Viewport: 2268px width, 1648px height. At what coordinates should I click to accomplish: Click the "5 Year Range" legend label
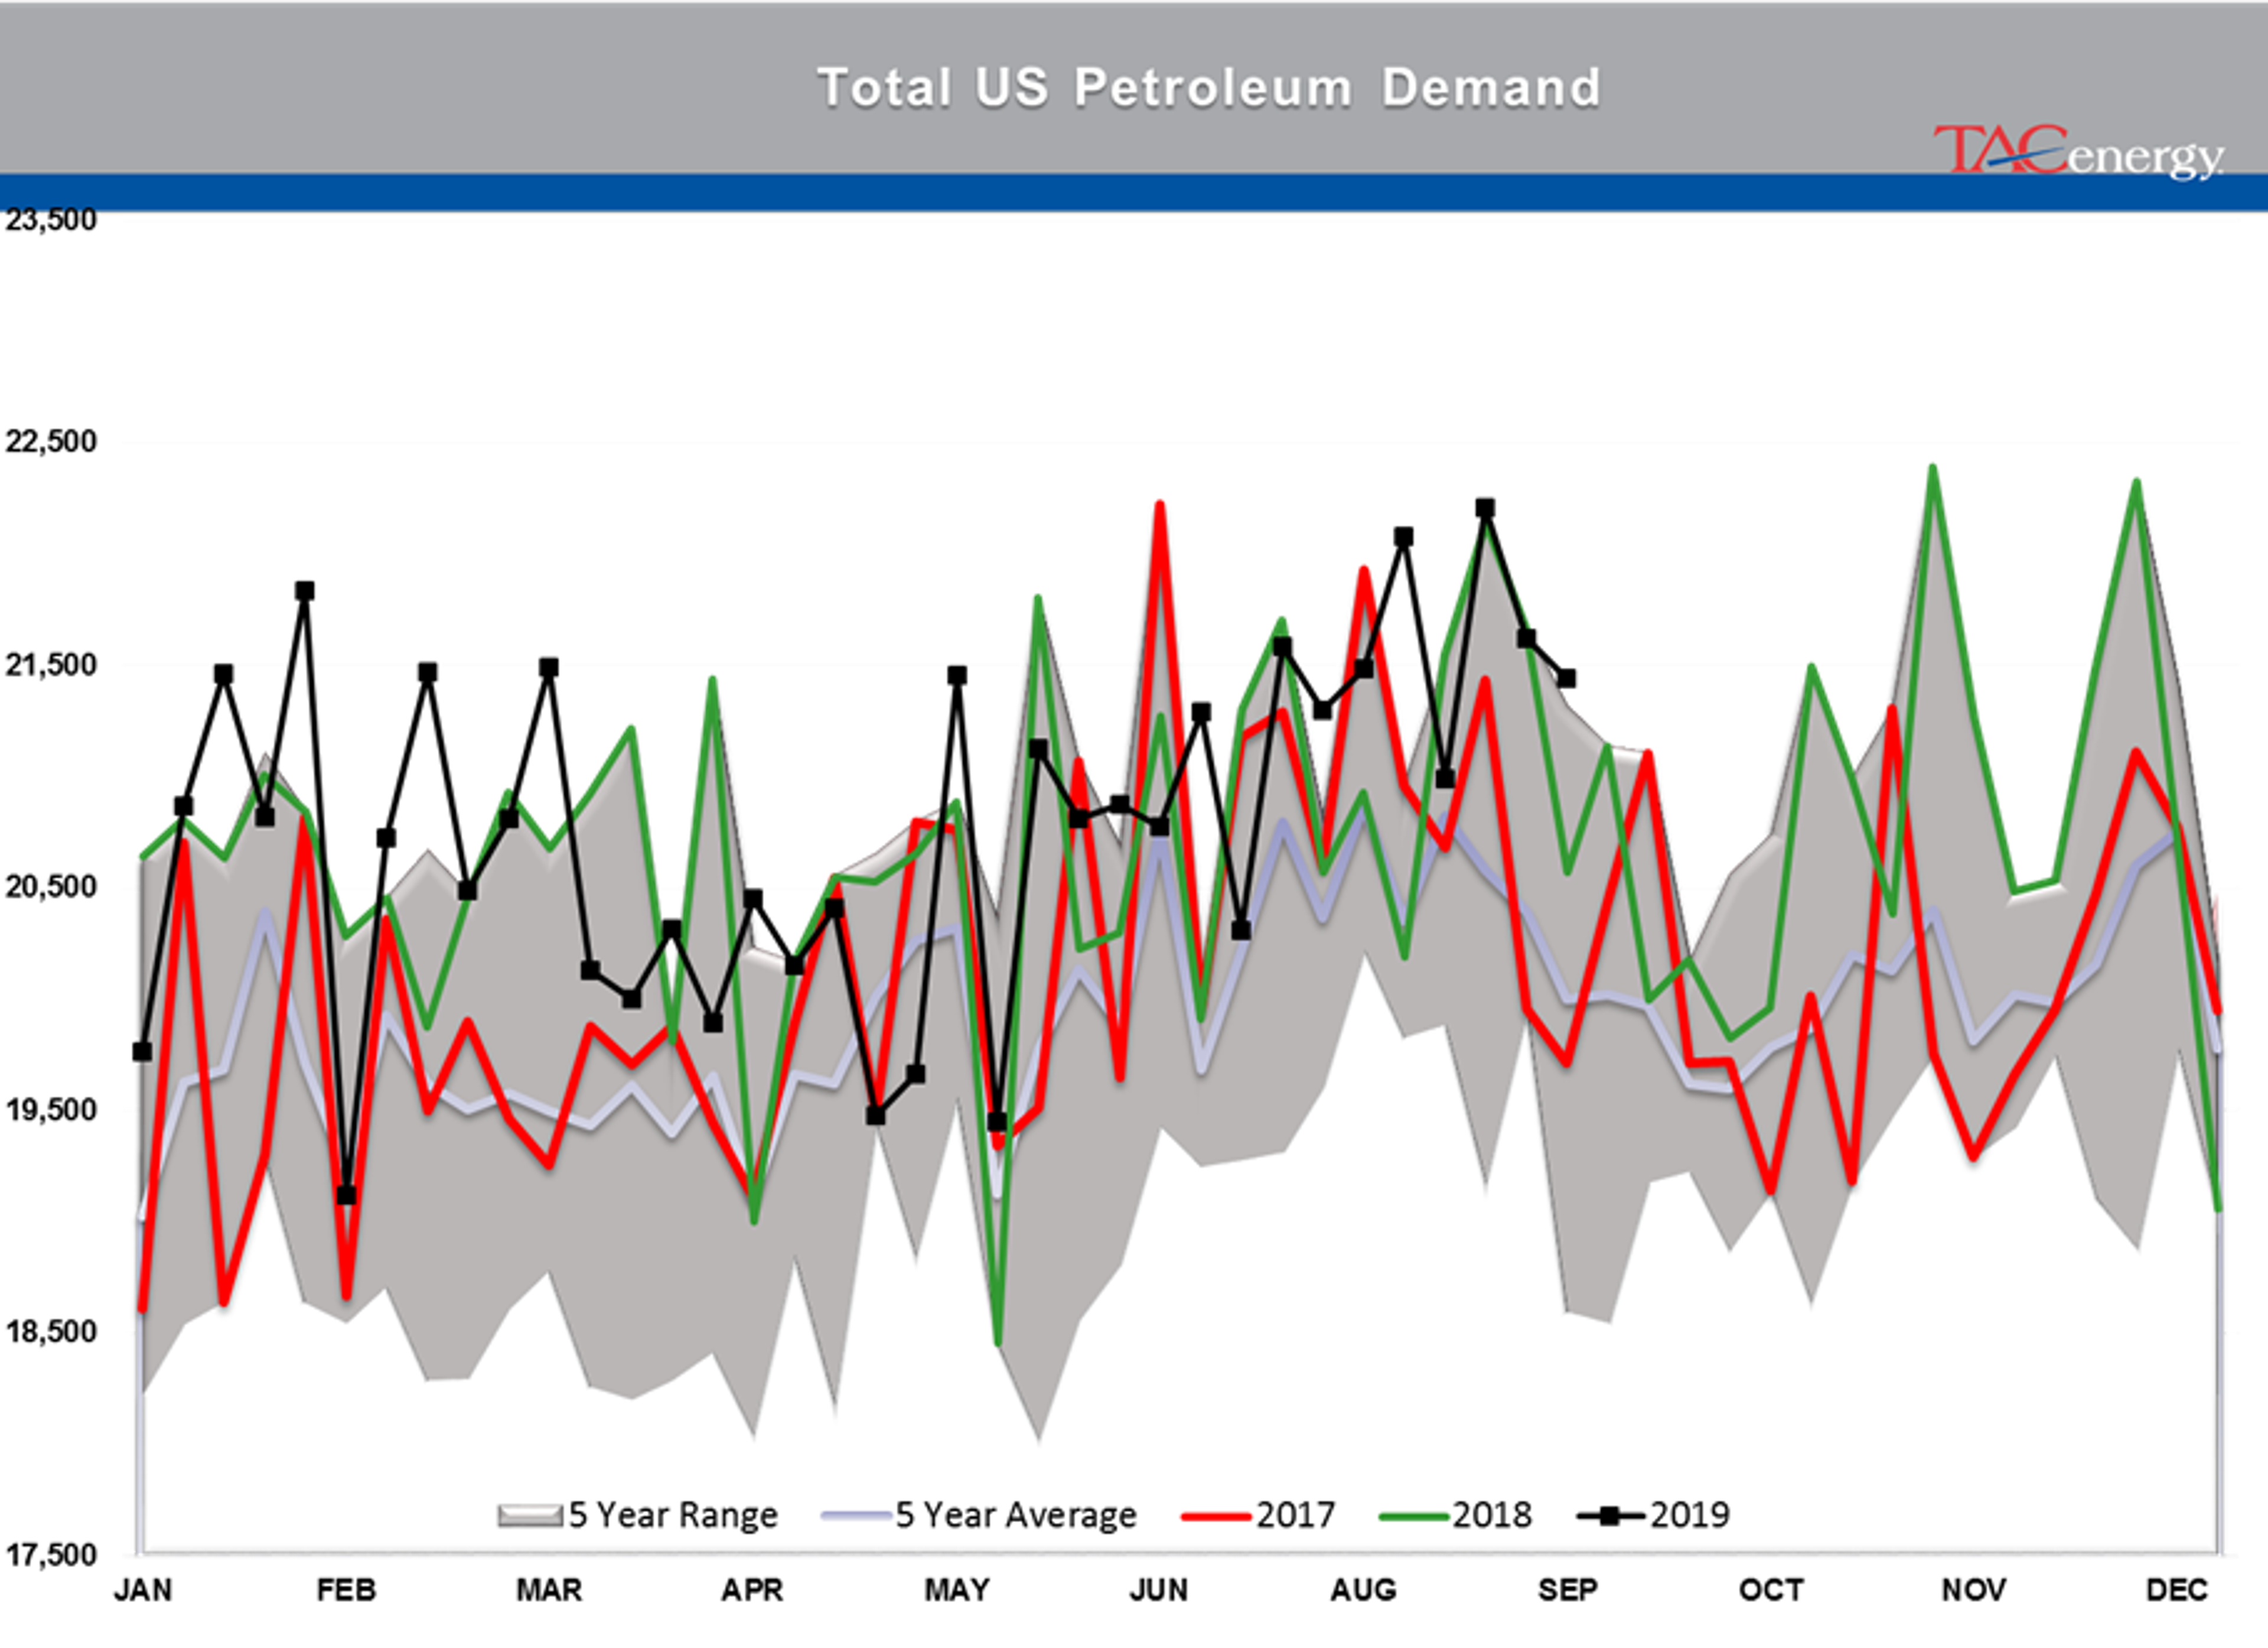pos(673,1515)
